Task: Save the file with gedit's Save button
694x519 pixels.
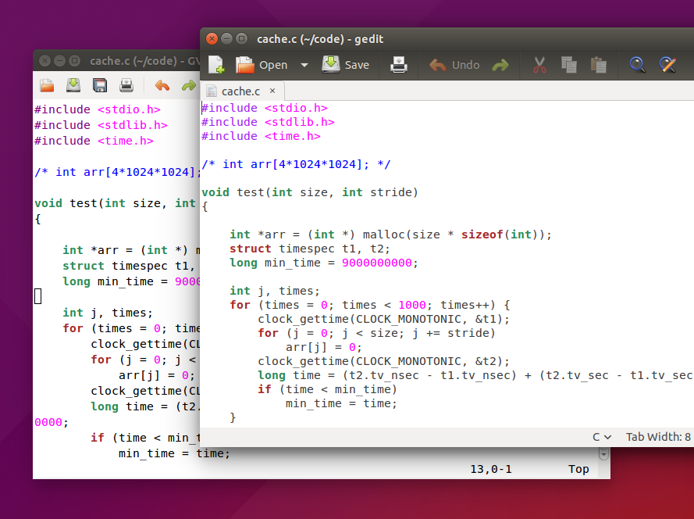Action: pyautogui.click(x=345, y=65)
